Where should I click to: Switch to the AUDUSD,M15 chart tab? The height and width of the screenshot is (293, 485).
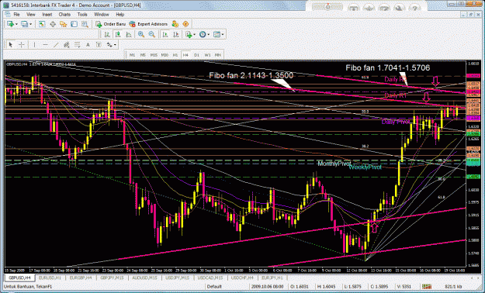click(x=145, y=277)
